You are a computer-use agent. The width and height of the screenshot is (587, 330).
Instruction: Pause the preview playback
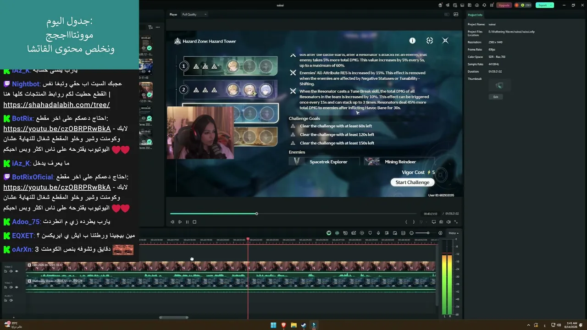tap(187, 222)
